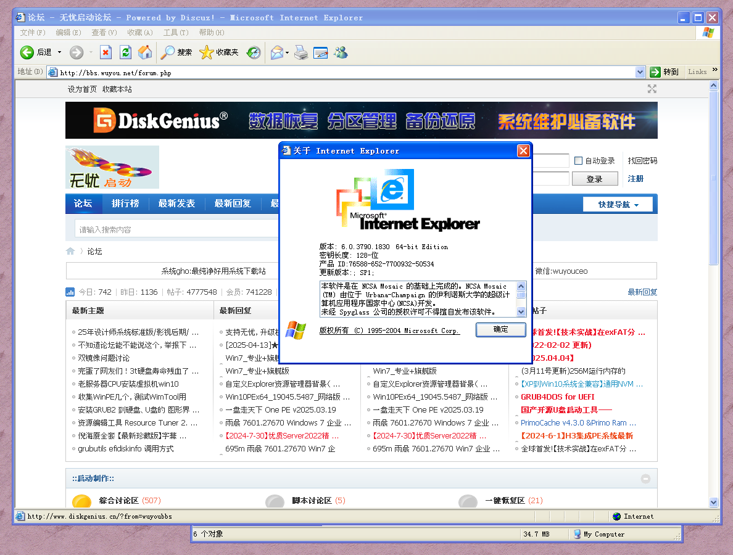Open the DiskGenius banner advertisement
This screenshot has height=555, width=733.
[x=362, y=120]
